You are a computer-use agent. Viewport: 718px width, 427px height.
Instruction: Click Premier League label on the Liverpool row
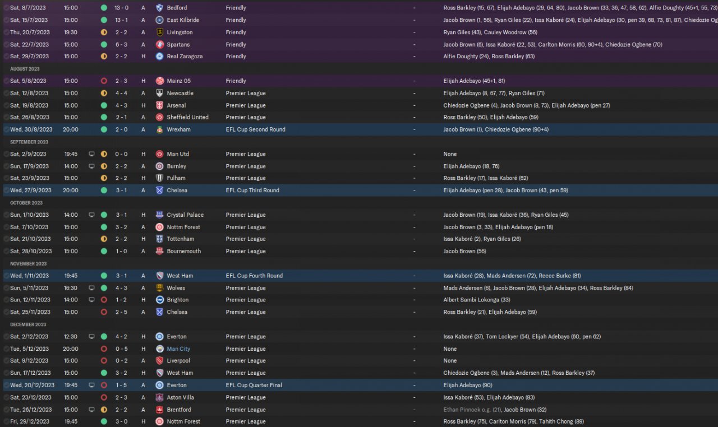point(246,361)
